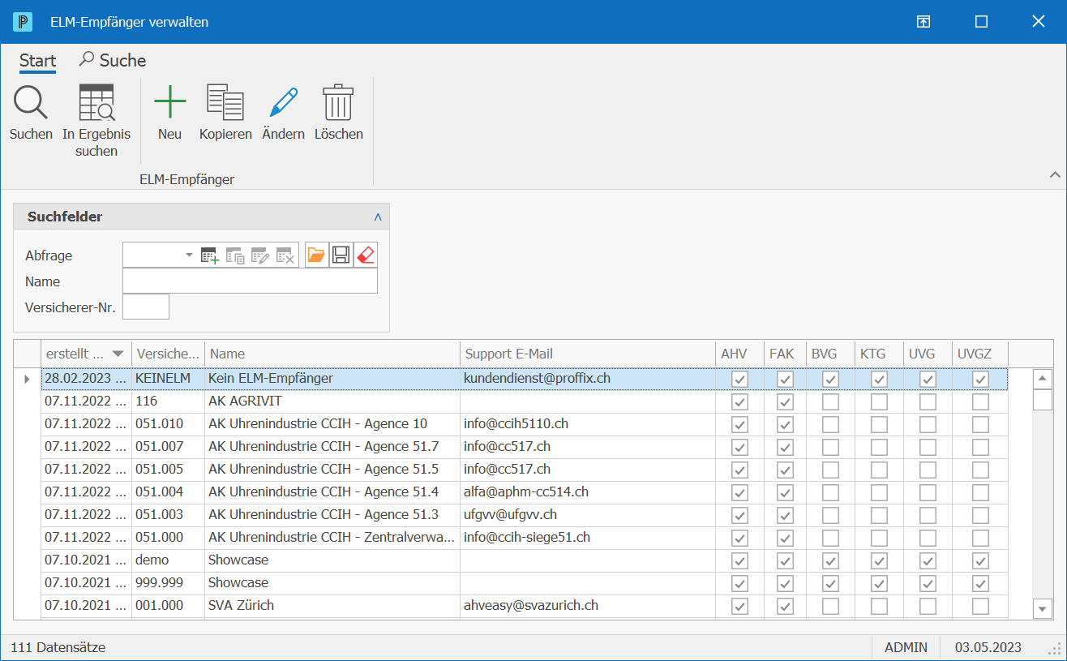Toggle UVG checkbox in the 999.999 Showcase row

pyautogui.click(x=928, y=583)
